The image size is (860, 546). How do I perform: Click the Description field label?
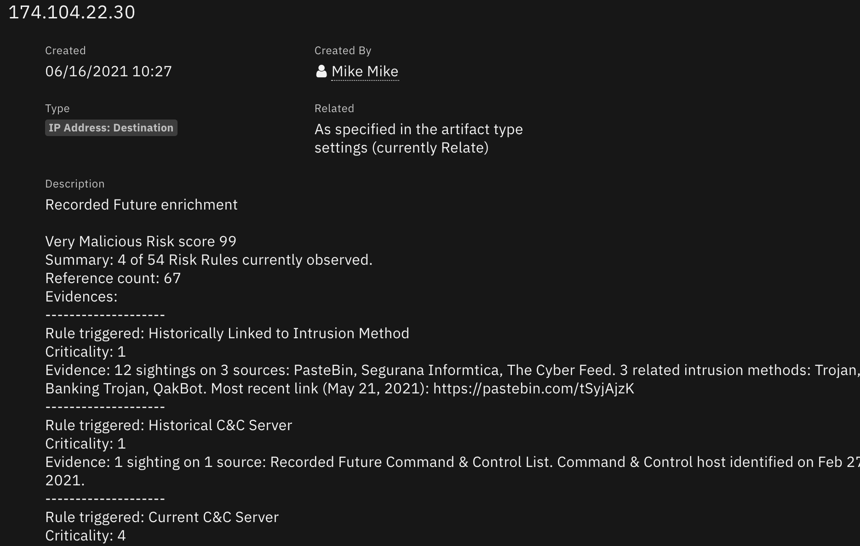click(x=75, y=184)
